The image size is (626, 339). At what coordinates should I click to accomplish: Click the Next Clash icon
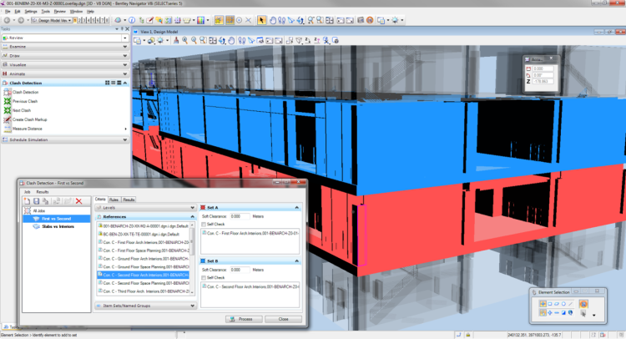point(8,110)
